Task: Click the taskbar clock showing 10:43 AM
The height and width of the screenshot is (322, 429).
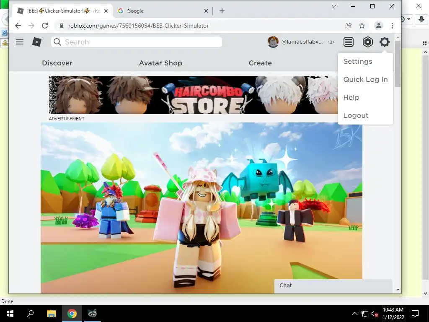Action: [x=393, y=314]
